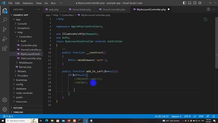Split the editor to the right

(x=208, y=9)
